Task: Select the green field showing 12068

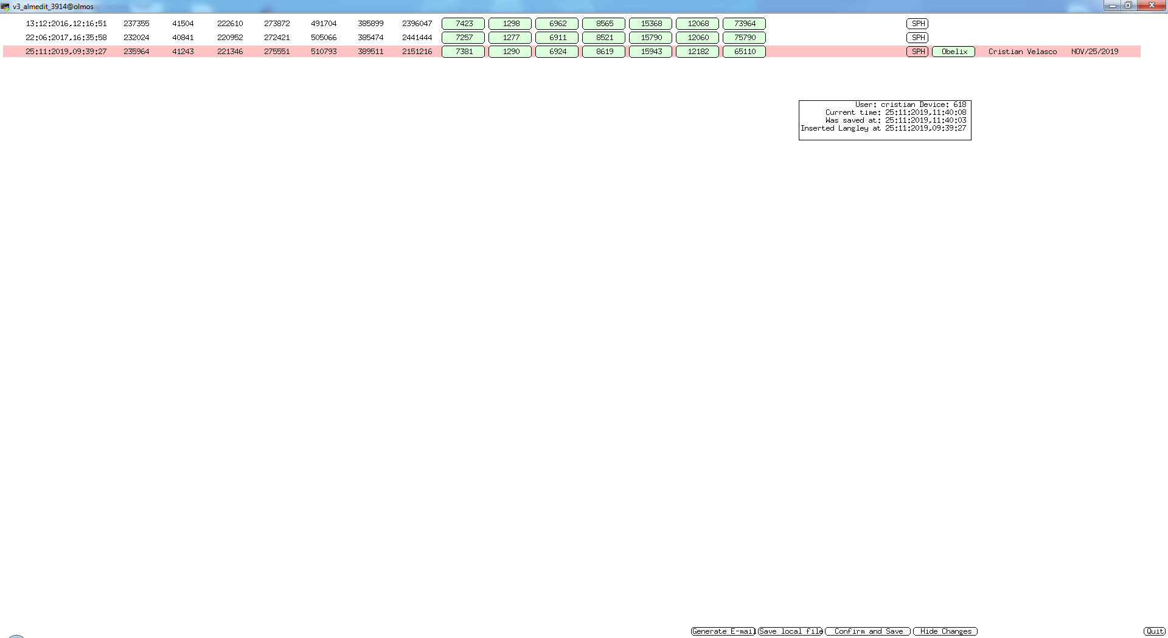Action: click(x=698, y=24)
